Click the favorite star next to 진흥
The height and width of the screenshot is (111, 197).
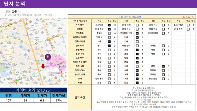[19, 11]
